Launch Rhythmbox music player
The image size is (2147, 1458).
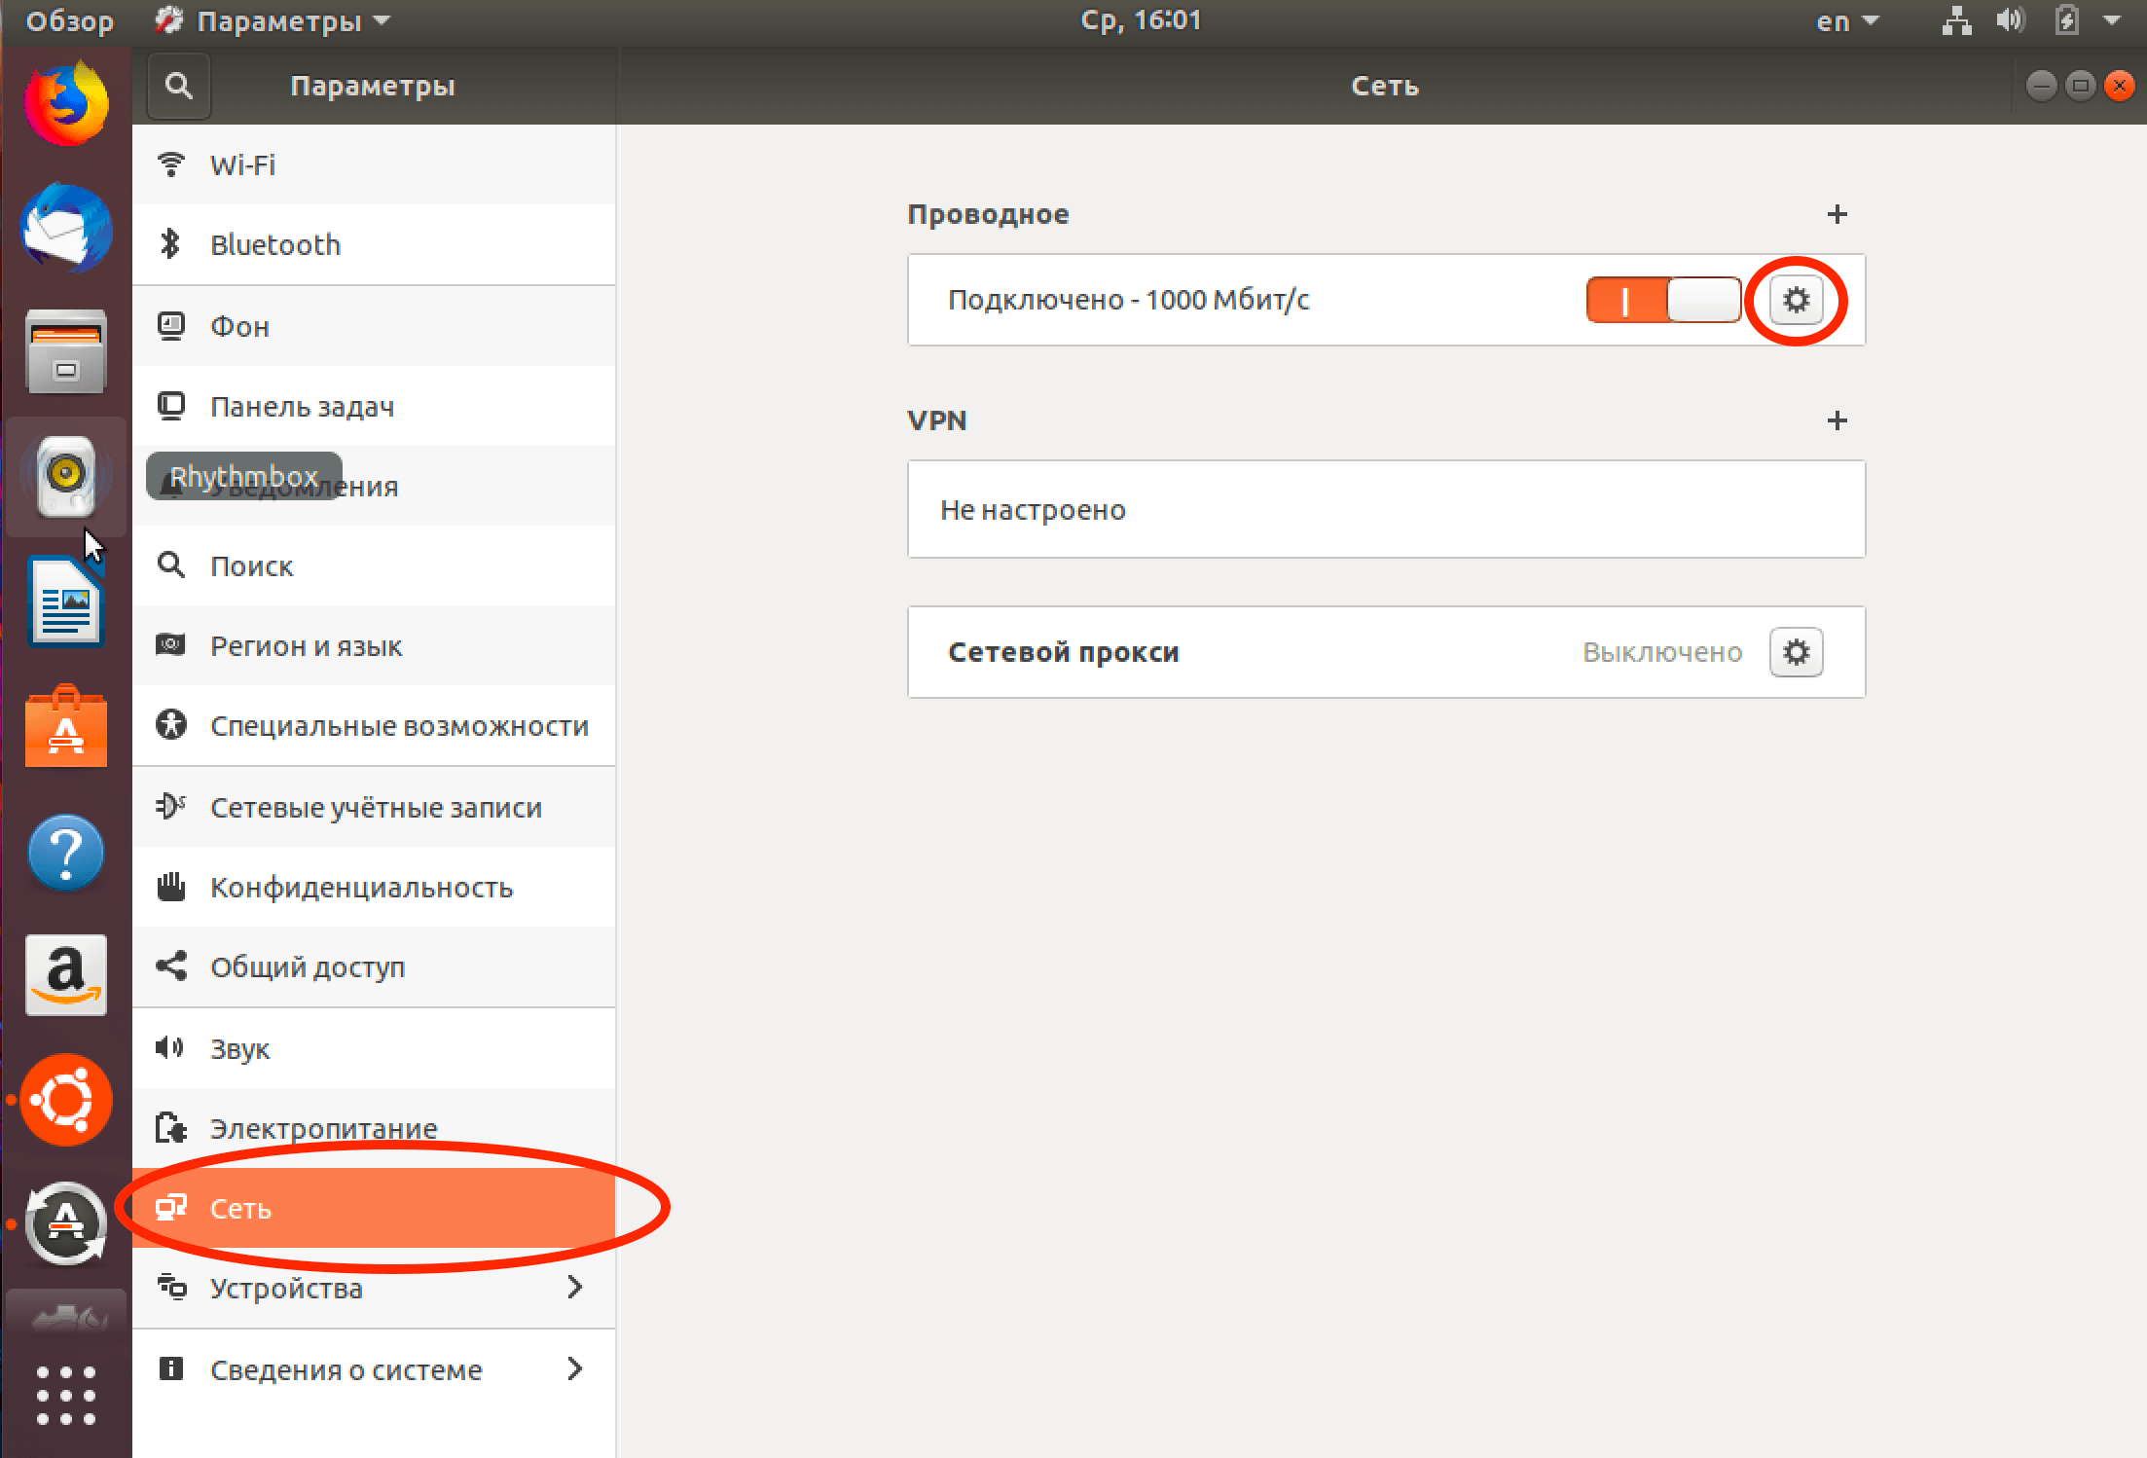coord(65,474)
